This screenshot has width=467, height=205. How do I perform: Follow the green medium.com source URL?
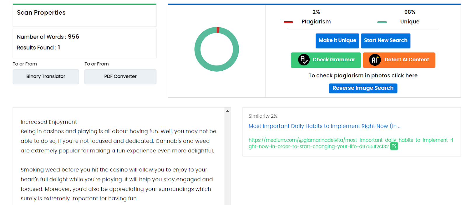(x=350, y=140)
